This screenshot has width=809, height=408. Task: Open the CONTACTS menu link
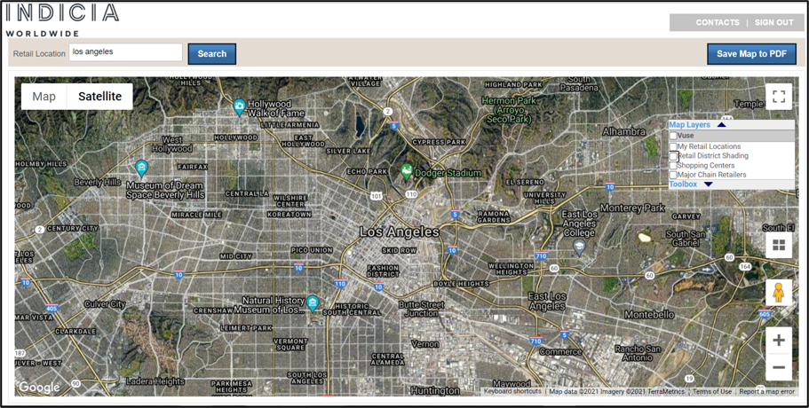point(718,23)
